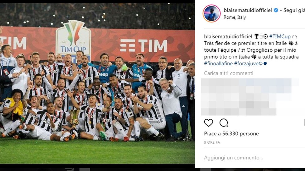The width and height of the screenshot is (305, 171).
Task: Open the #TIMCup hashtag
Action: coord(280,36)
